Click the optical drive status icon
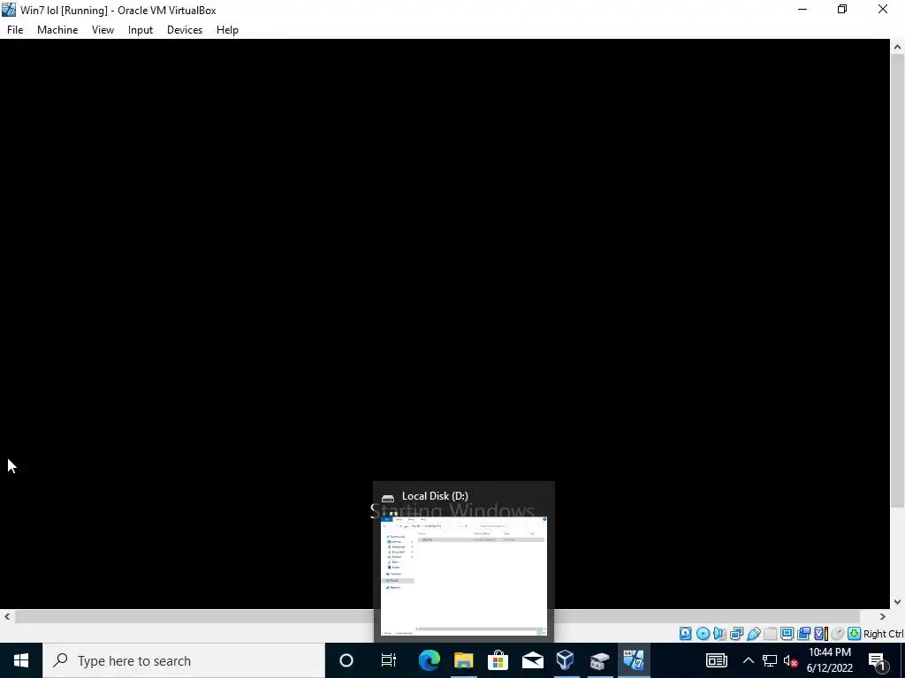The width and height of the screenshot is (905, 678). pyautogui.click(x=703, y=634)
